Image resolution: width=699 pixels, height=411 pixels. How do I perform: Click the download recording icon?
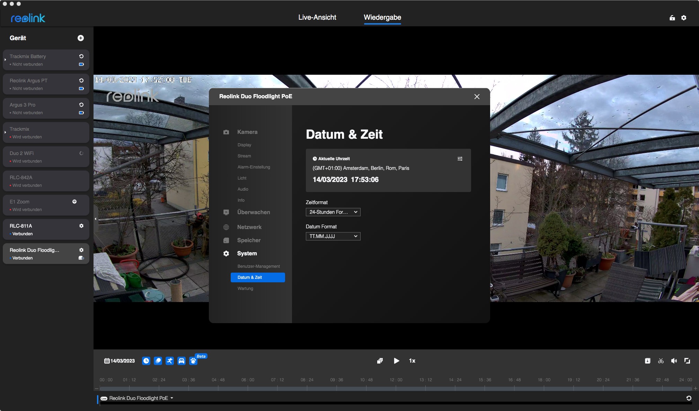pos(648,361)
